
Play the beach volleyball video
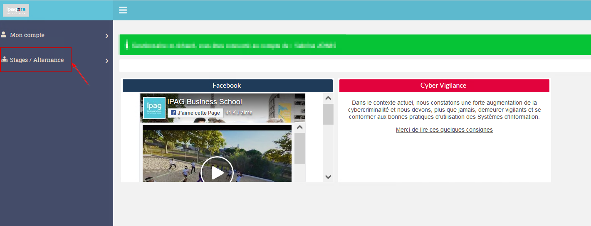click(217, 172)
